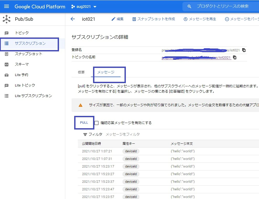Click the メッセージをパージ button

click(242, 19)
